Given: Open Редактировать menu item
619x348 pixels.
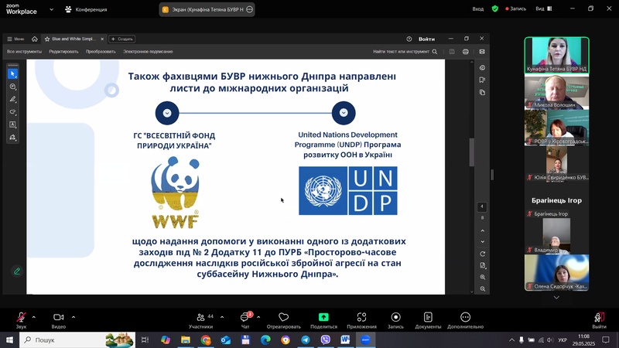Looking at the screenshot, I should (x=63, y=52).
